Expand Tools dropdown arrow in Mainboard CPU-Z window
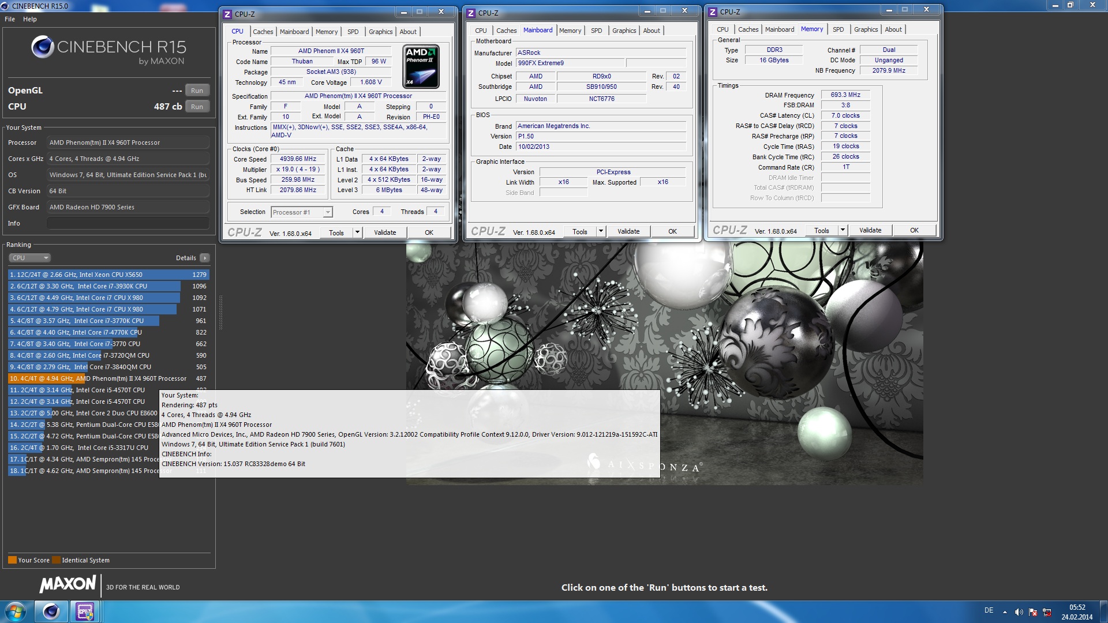The image size is (1108, 623). 601,231
